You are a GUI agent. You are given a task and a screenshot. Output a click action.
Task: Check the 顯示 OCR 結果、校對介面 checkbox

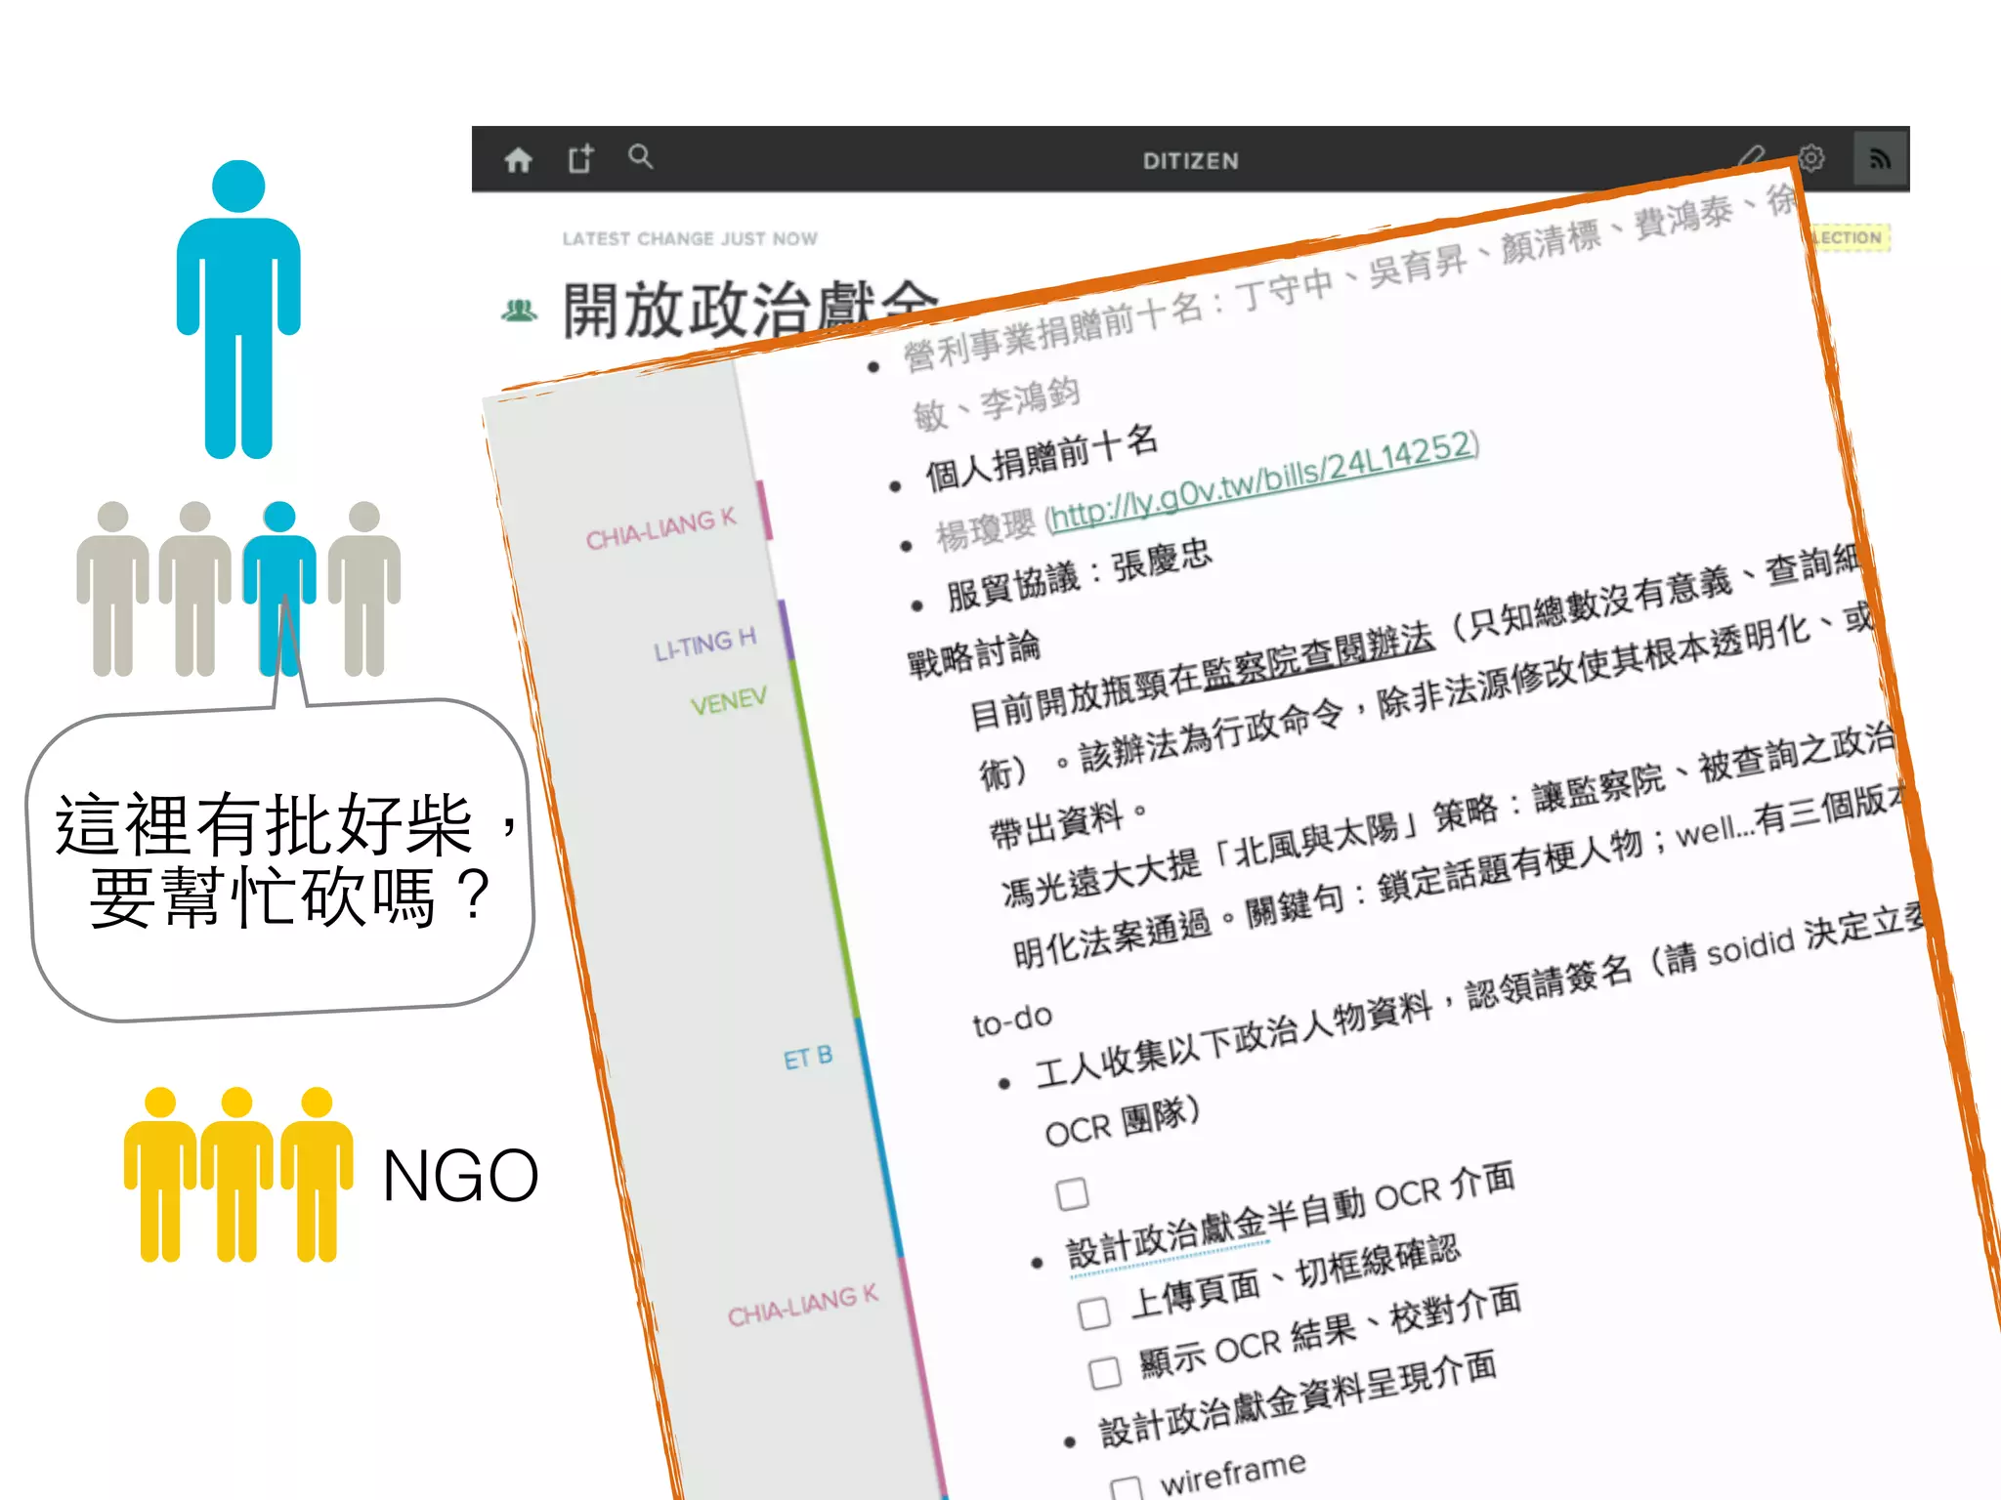[x=1105, y=1372]
